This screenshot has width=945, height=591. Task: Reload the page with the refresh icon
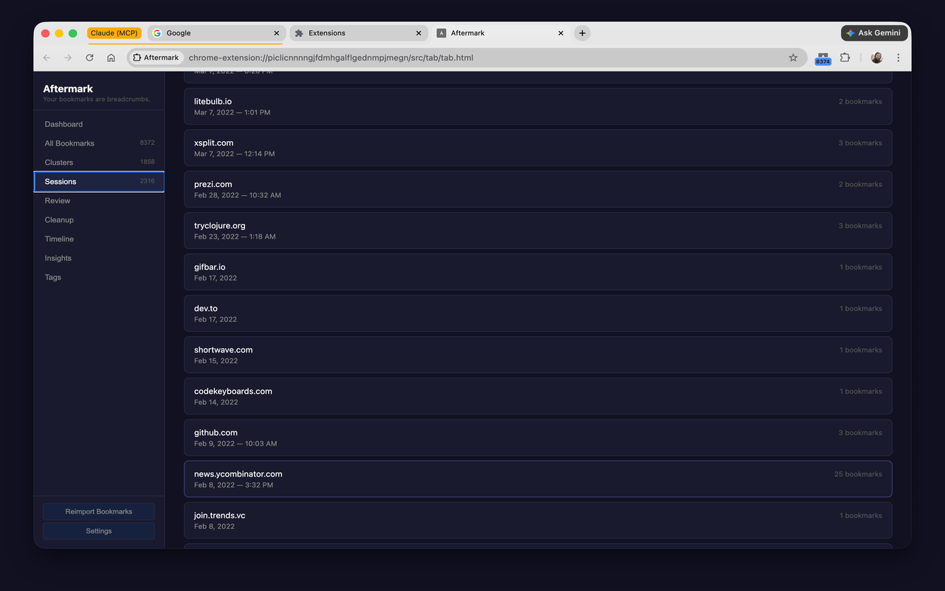point(89,58)
